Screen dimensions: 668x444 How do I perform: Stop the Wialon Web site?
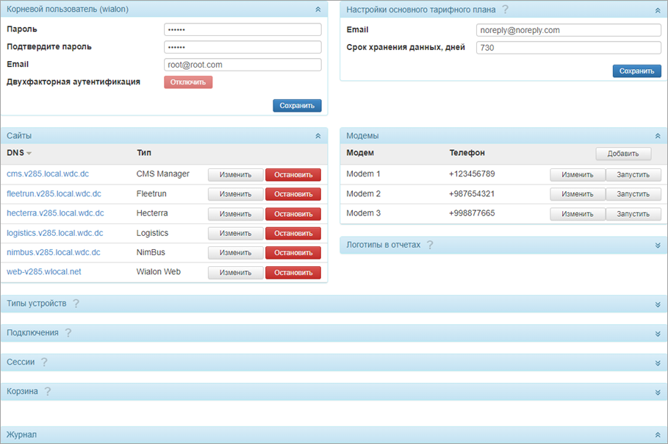pyautogui.click(x=293, y=273)
